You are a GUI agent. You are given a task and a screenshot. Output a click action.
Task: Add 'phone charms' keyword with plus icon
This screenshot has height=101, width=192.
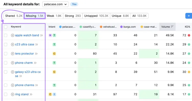(13, 85)
